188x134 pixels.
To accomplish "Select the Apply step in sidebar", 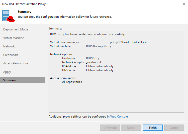I will coord(7,72).
